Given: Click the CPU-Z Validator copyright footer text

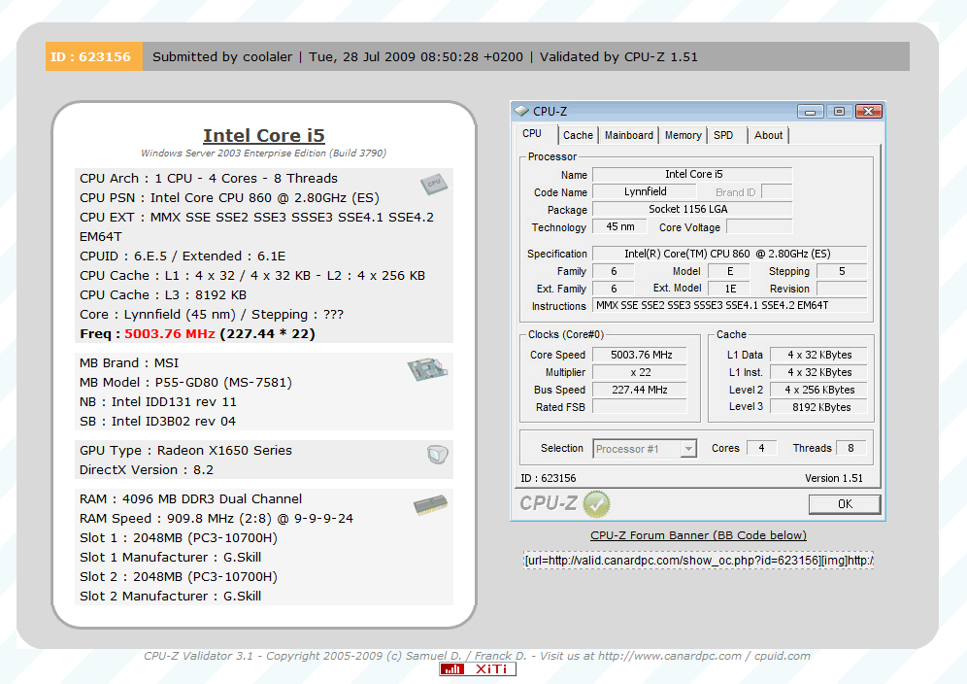Looking at the screenshot, I should tap(477, 656).
